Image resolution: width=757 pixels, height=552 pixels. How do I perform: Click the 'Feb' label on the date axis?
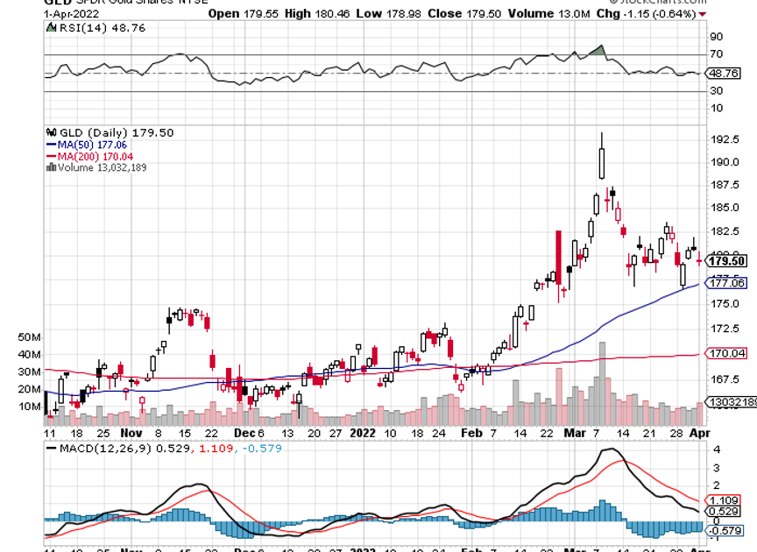coord(471,433)
